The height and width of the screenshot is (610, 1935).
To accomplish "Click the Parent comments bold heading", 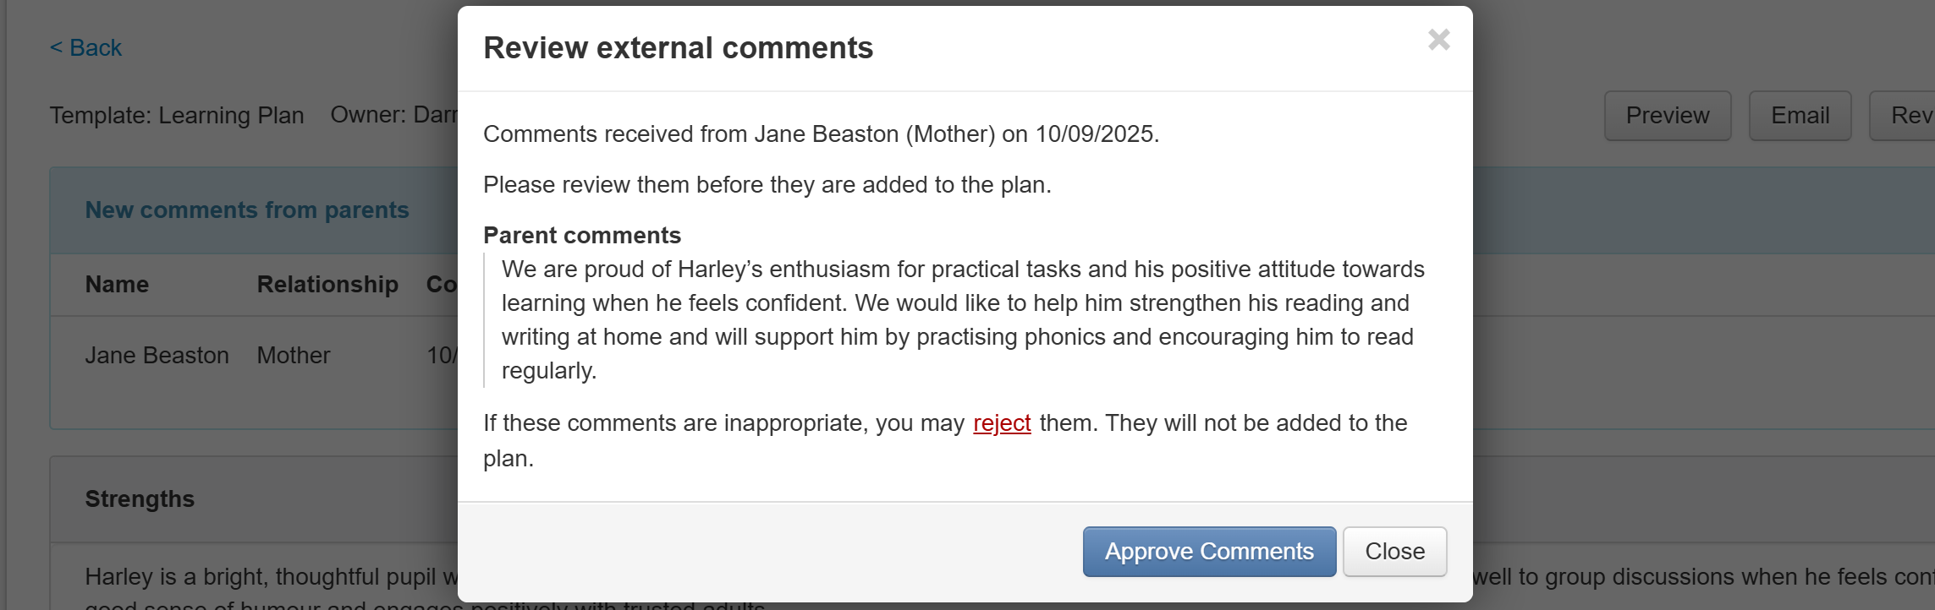I will 581,236.
